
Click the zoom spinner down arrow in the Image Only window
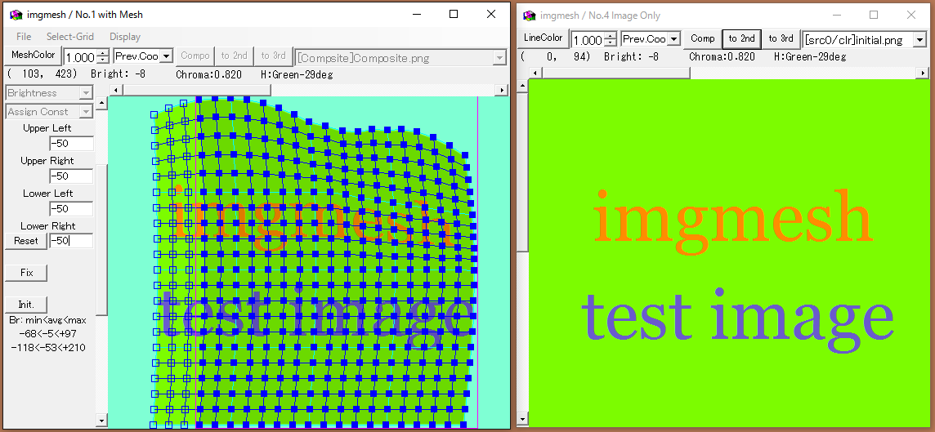[610, 43]
